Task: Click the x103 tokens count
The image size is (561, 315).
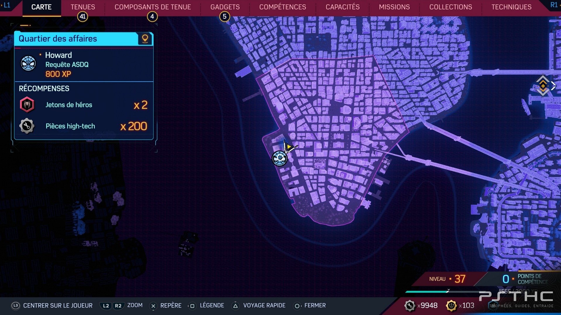Action: (467, 305)
